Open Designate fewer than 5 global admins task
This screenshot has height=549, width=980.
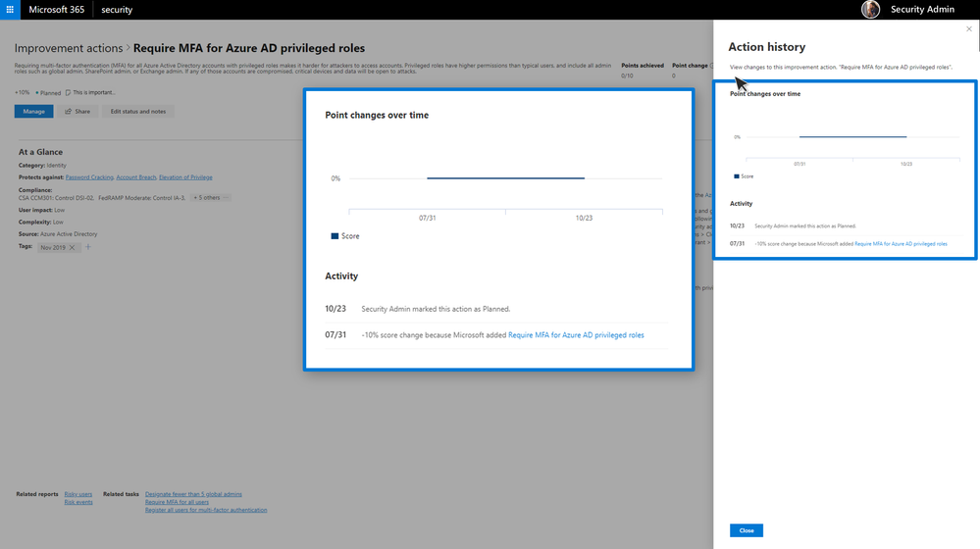pyautogui.click(x=193, y=494)
